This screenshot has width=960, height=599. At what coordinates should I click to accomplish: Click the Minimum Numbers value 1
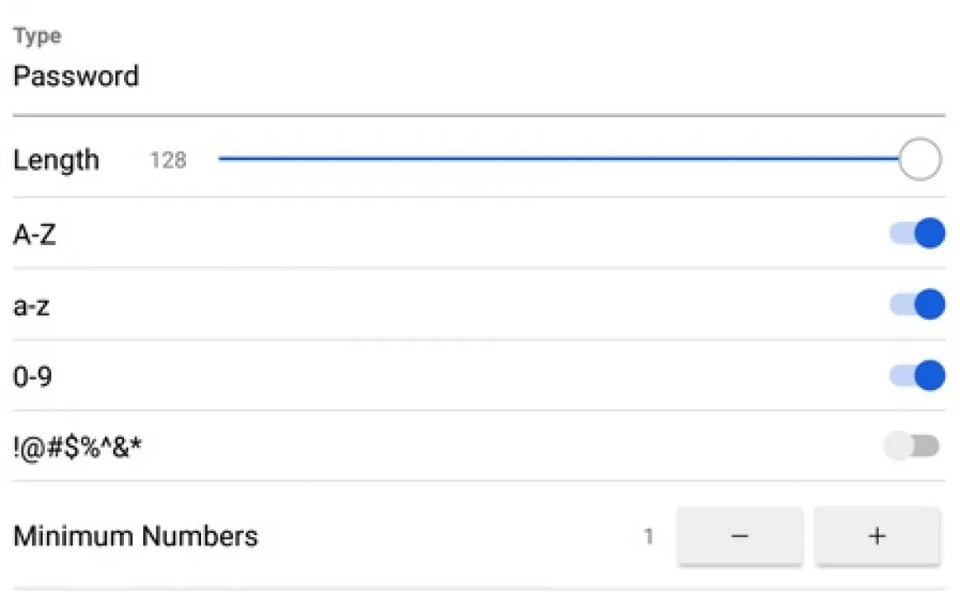pyautogui.click(x=648, y=536)
